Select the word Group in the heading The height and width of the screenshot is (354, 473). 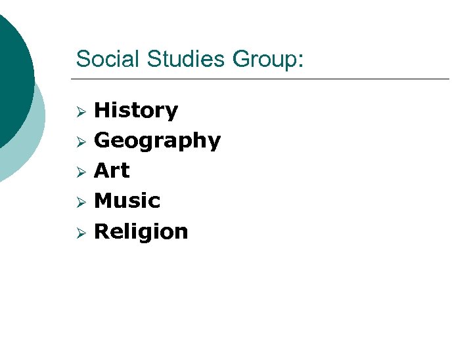pyautogui.click(x=263, y=58)
